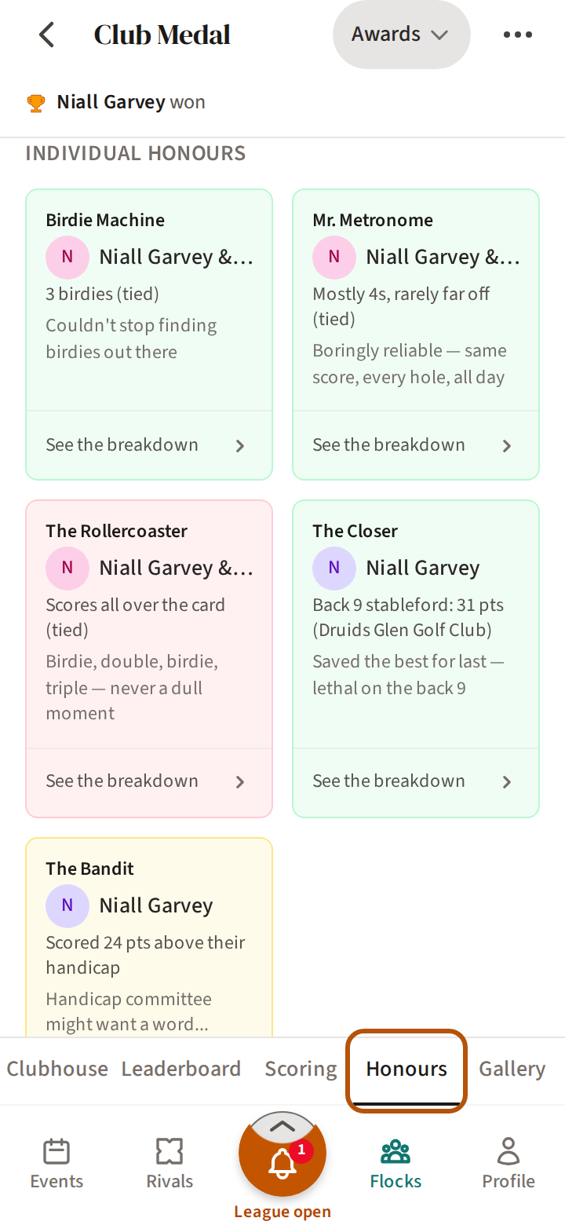Open The Bandit honour card

149,938
